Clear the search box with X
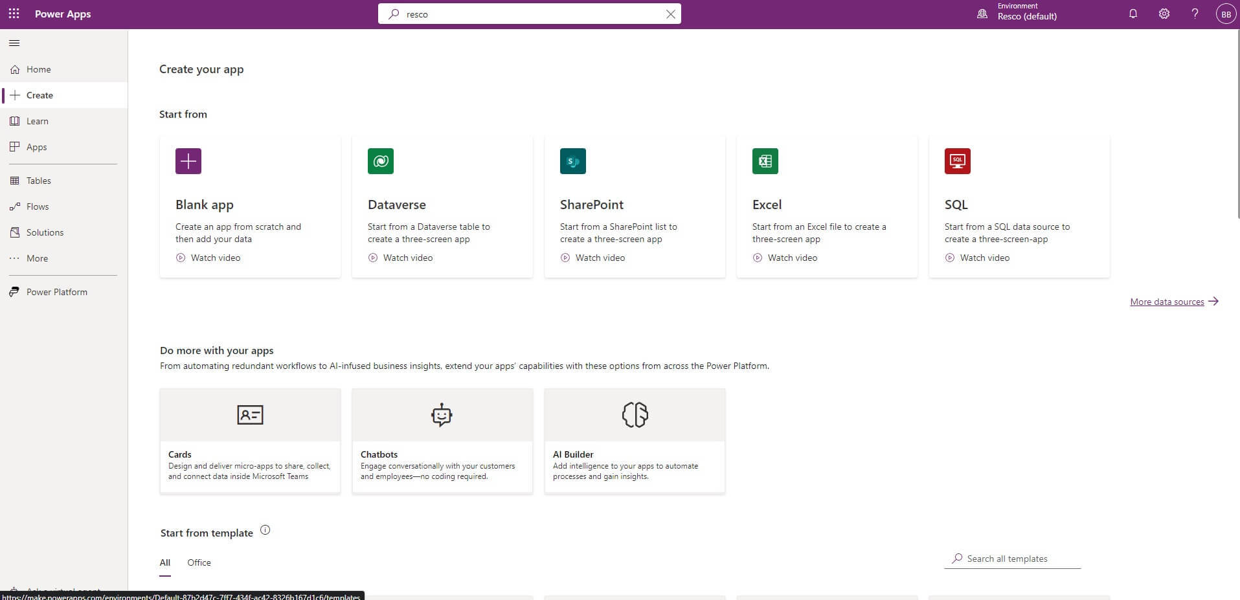 click(671, 14)
